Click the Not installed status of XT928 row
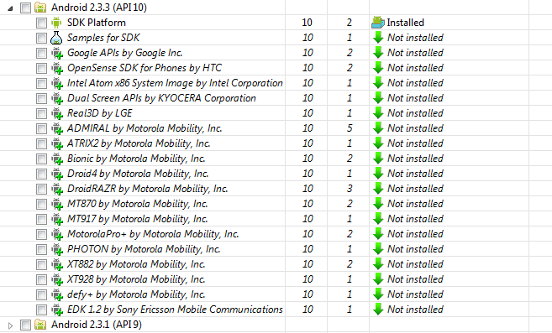This screenshot has height=333, width=552. [415, 279]
